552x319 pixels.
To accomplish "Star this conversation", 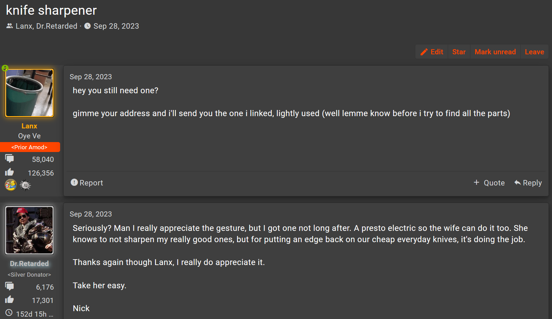I will tap(459, 52).
